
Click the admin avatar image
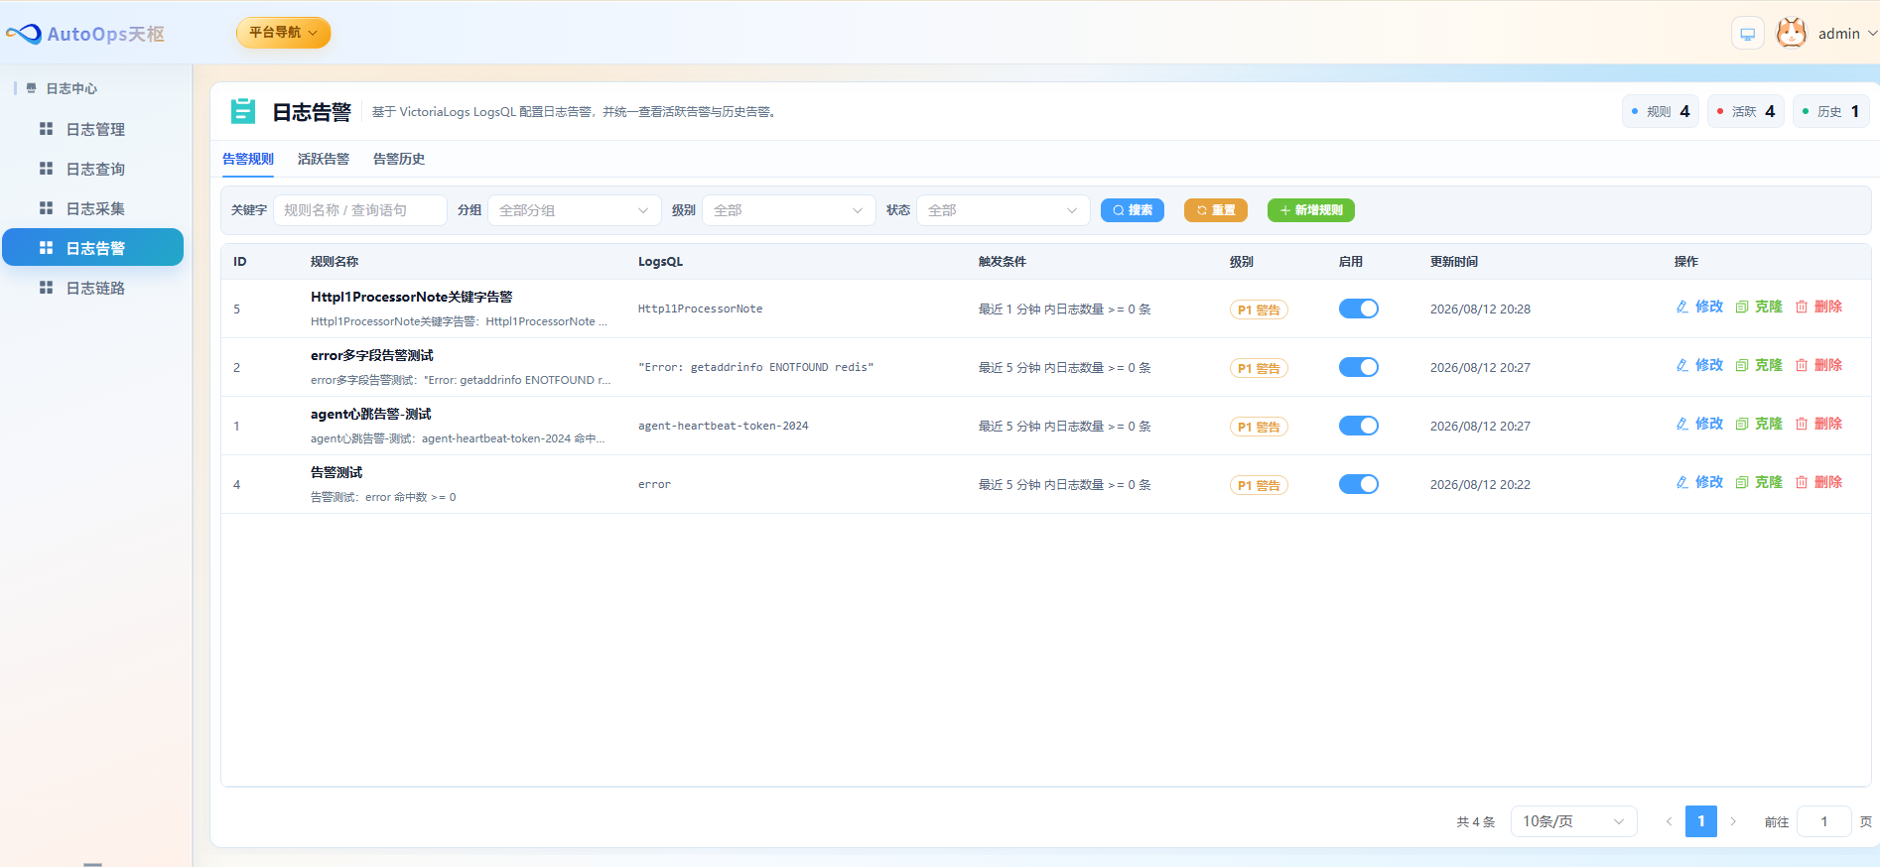(1792, 33)
